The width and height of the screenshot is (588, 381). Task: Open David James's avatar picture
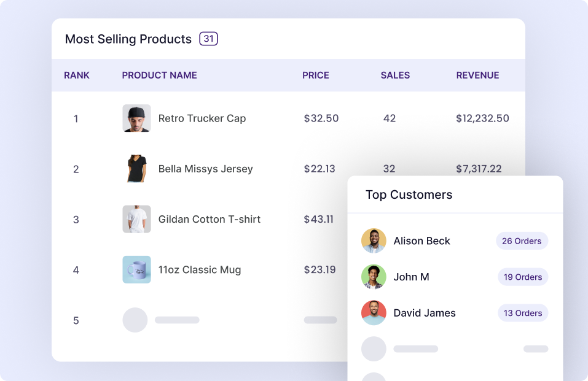[x=374, y=313]
